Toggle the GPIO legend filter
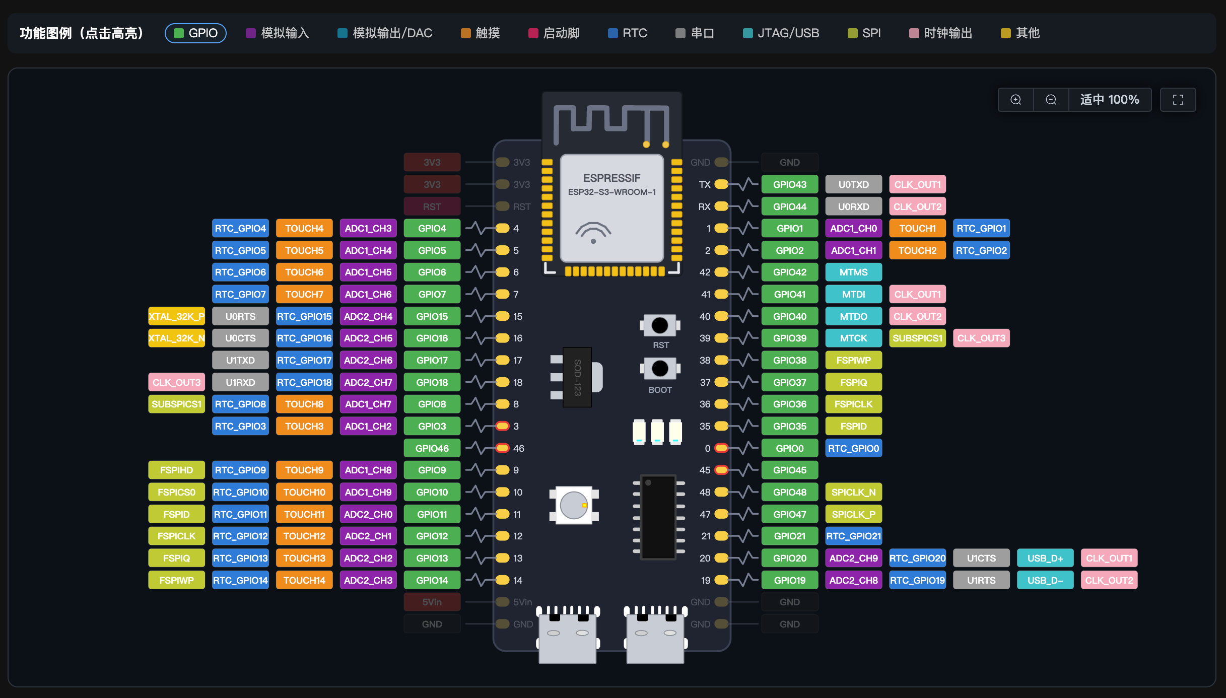The height and width of the screenshot is (698, 1226). click(x=195, y=33)
